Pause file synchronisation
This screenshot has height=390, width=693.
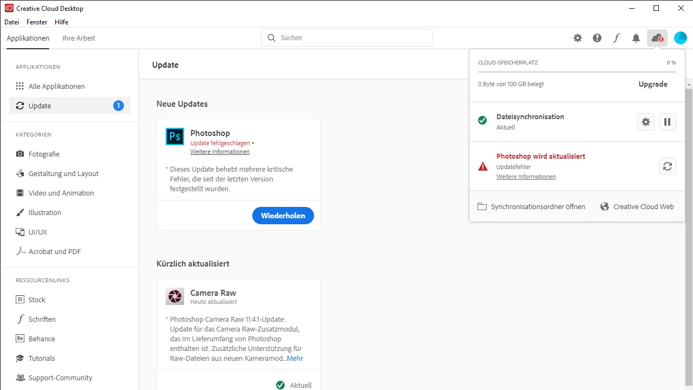coord(668,122)
